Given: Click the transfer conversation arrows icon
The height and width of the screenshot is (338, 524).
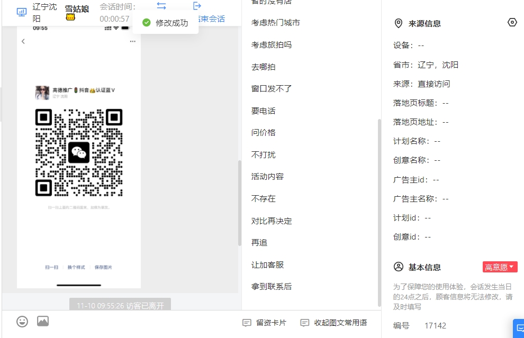Looking at the screenshot, I should pos(161,6).
